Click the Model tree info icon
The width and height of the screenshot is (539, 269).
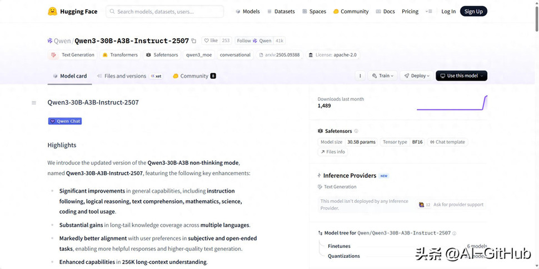click(x=454, y=233)
